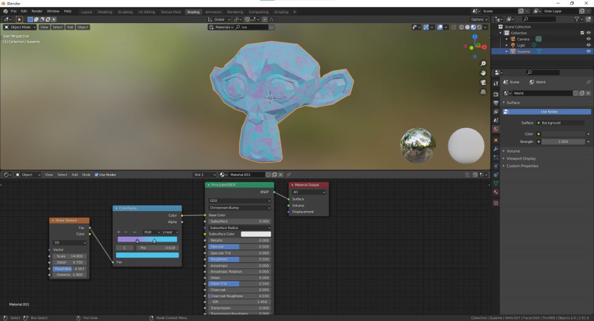Click the pan view hand icon
Image resolution: width=594 pixels, height=321 pixels.
(483, 73)
